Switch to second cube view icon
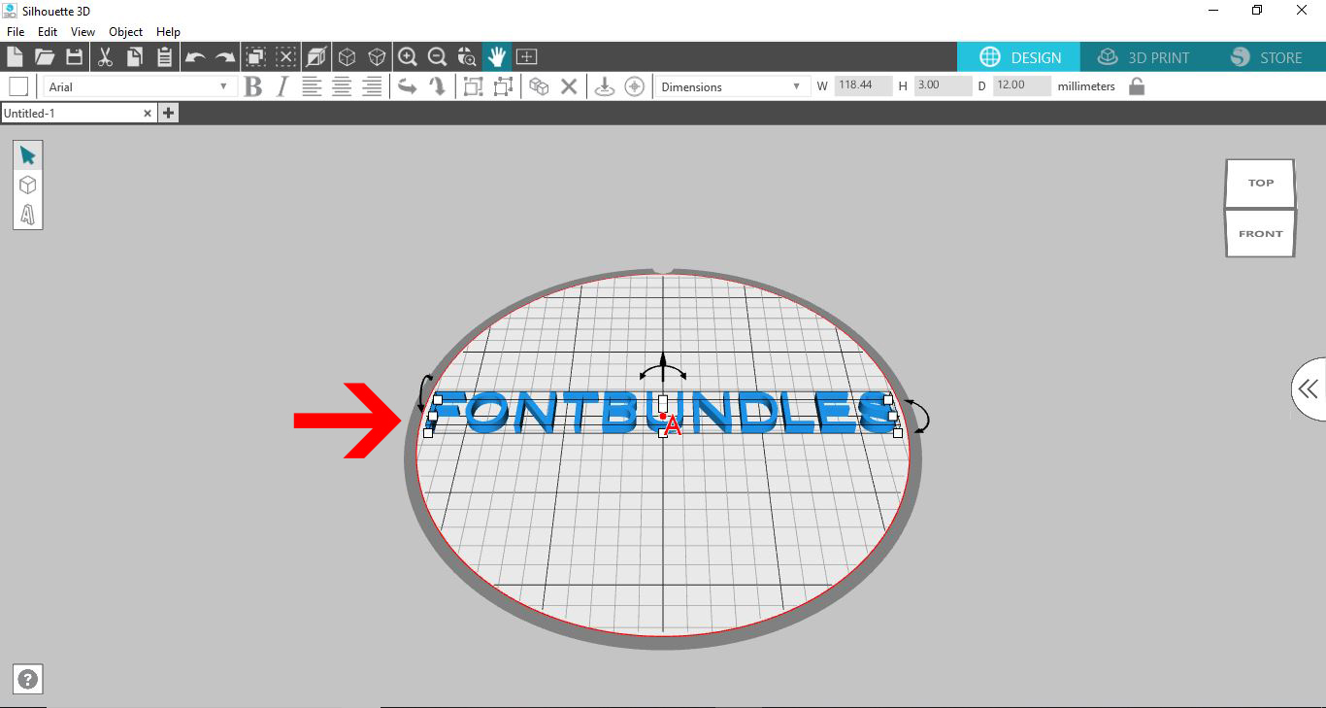Screen dimensions: 1326x708 (377, 56)
